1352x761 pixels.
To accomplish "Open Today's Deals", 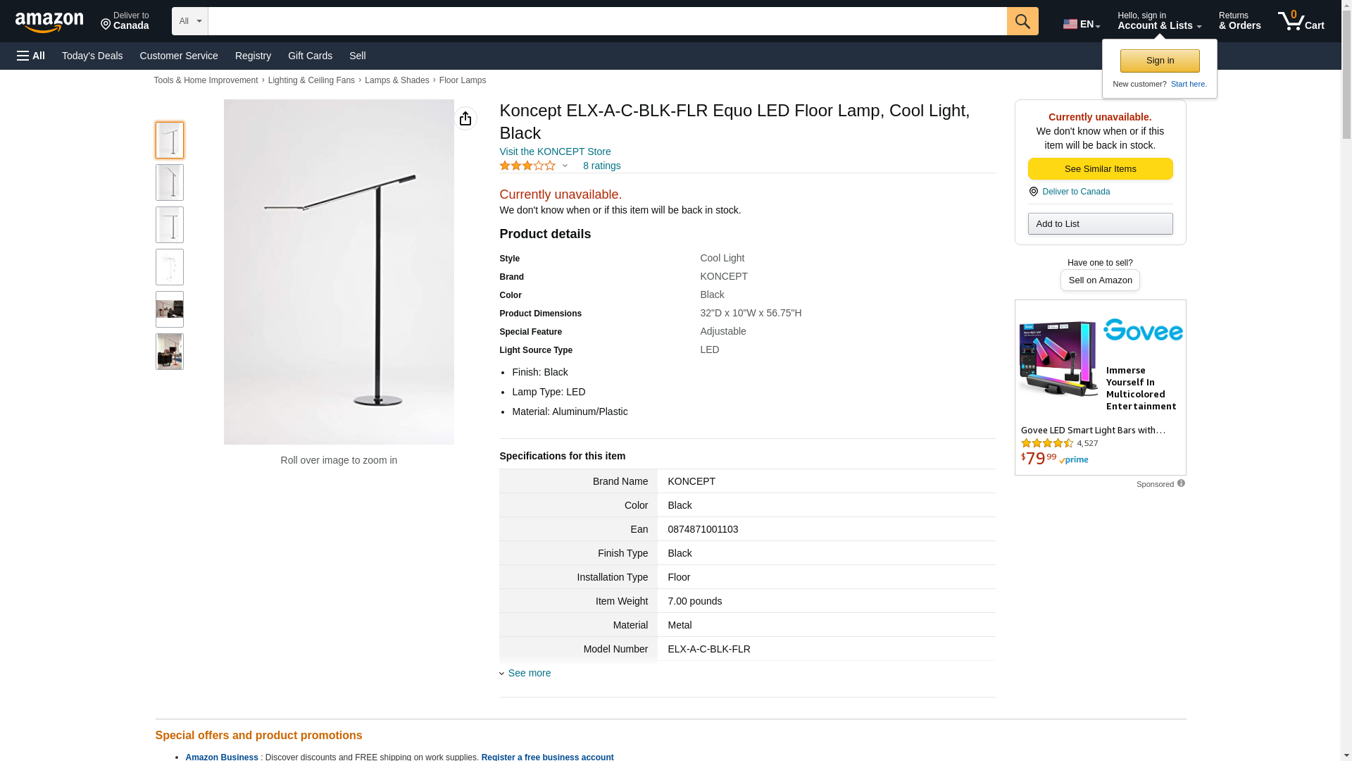I will click(x=92, y=56).
